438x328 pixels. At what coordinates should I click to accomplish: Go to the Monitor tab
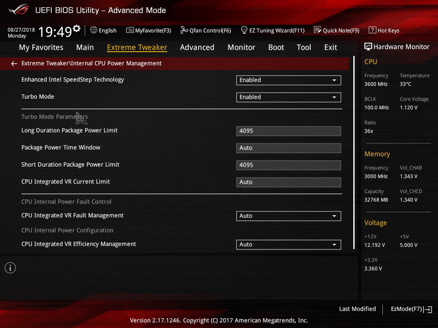tap(241, 47)
